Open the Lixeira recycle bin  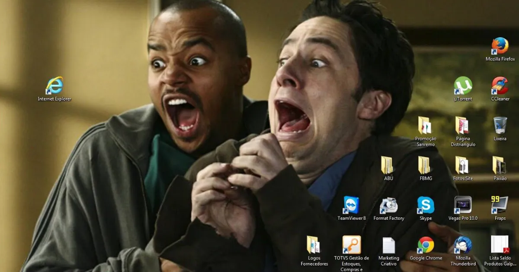(x=500, y=129)
